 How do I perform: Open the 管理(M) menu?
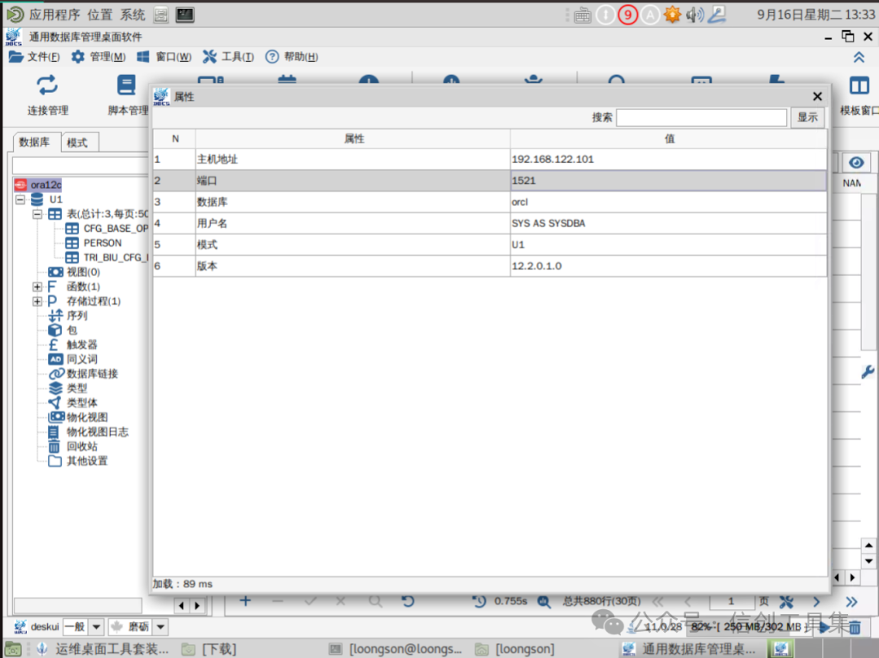pos(98,57)
